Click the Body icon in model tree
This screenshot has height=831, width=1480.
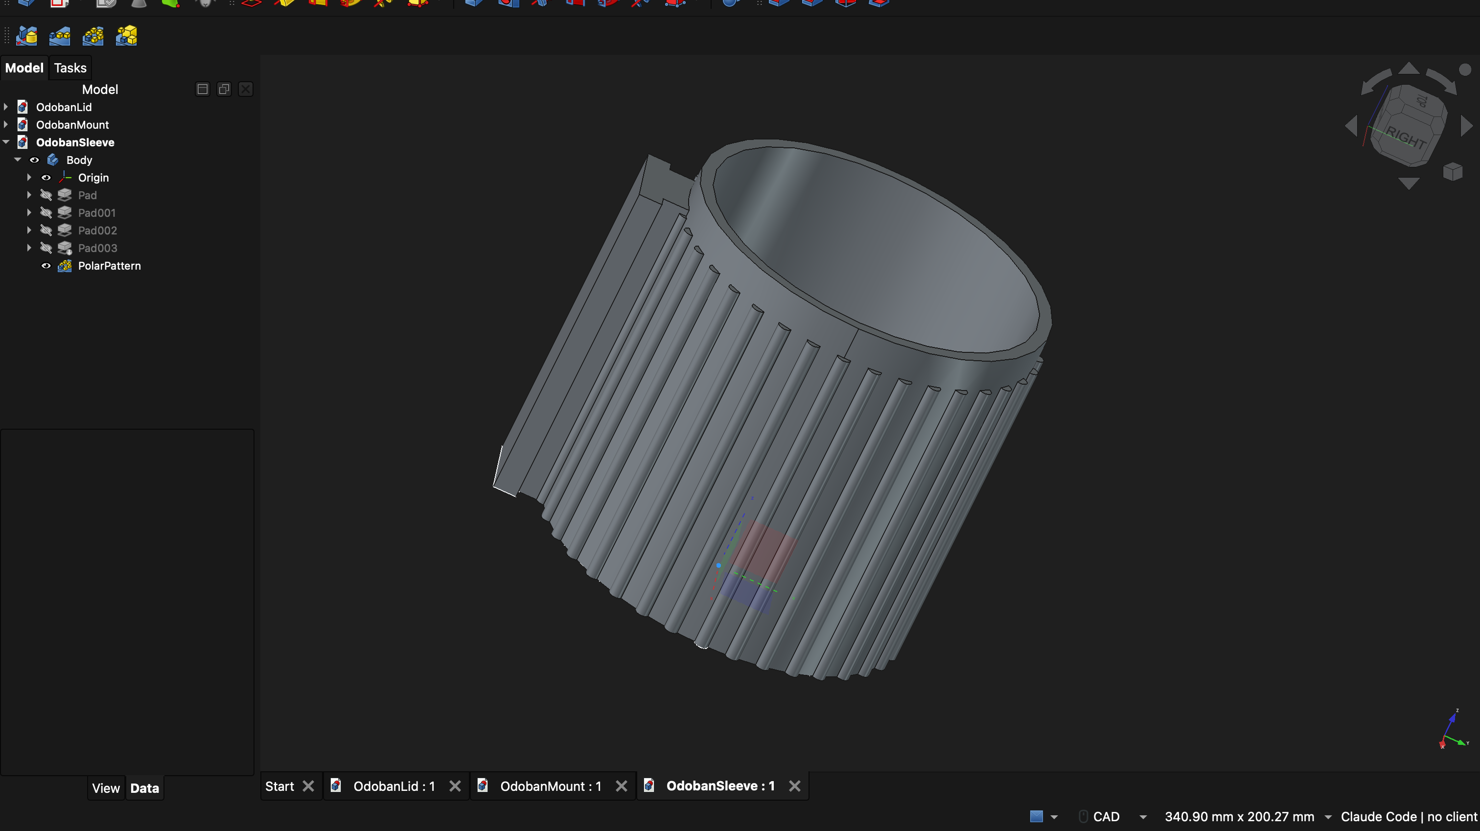point(53,160)
